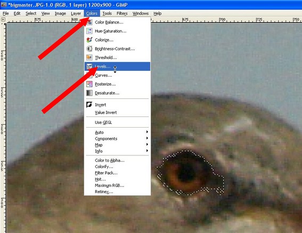Select Colorize menu entry
This screenshot has height=233, width=302.
tap(117, 40)
